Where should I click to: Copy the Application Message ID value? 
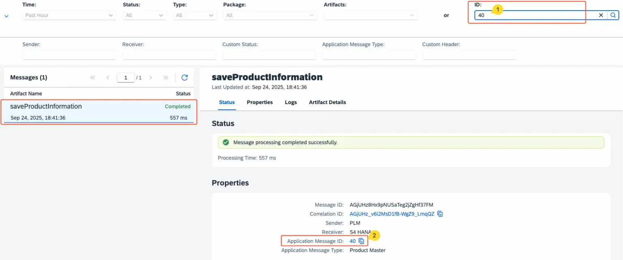point(361,241)
